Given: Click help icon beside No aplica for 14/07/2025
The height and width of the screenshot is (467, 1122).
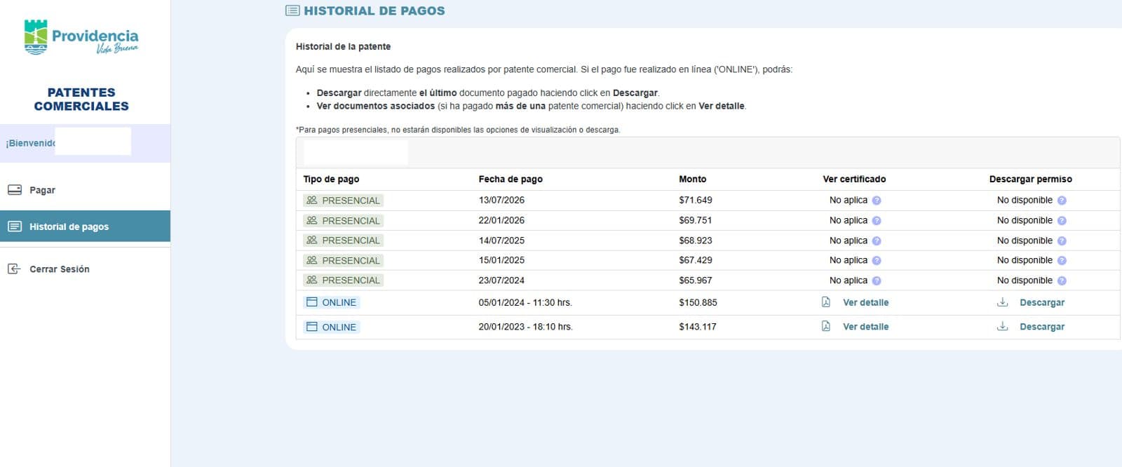Looking at the screenshot, I should coord(877,241).
